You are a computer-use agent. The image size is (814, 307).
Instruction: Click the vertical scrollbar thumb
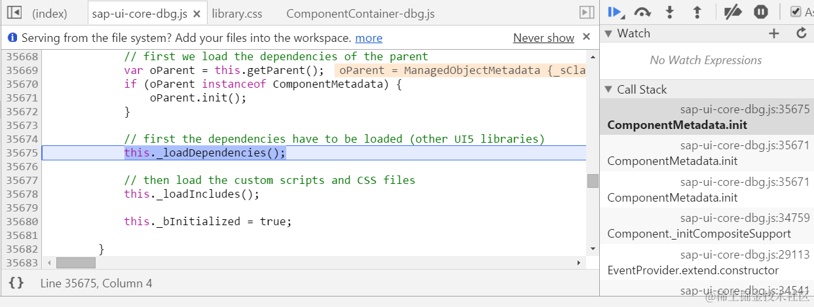tap(593, 181)
